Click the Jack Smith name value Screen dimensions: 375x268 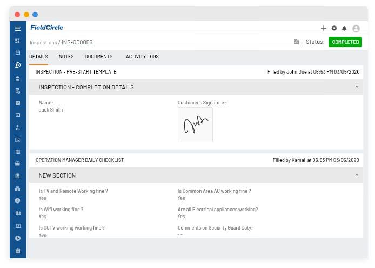click(51, 110)
